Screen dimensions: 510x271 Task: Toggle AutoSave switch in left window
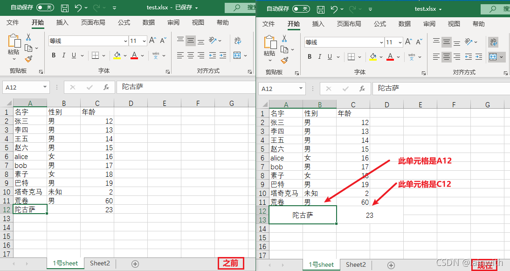click(x=45, y=7)
